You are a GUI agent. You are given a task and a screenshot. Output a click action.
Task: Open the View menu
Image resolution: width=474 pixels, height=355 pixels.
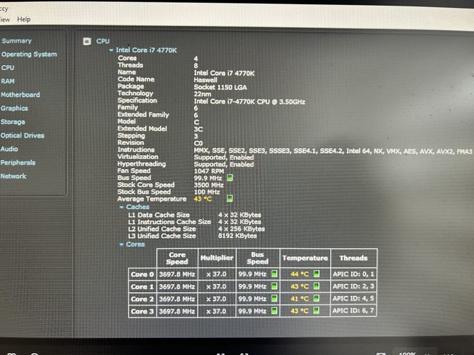[x=4, y=19]
